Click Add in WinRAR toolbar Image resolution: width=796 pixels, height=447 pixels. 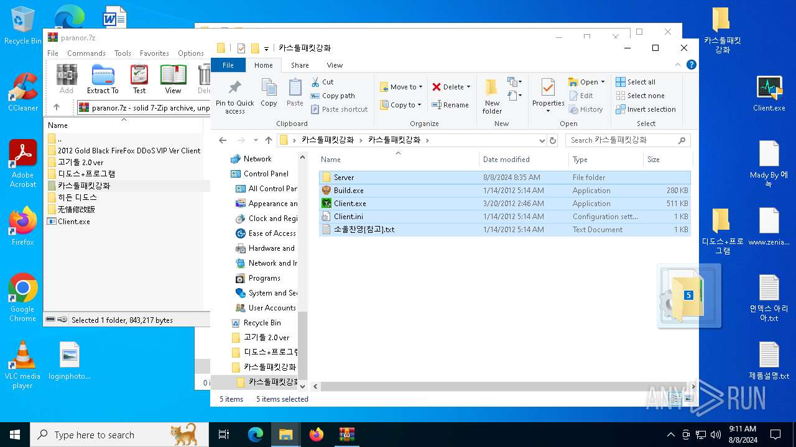(x=67, y=79)
